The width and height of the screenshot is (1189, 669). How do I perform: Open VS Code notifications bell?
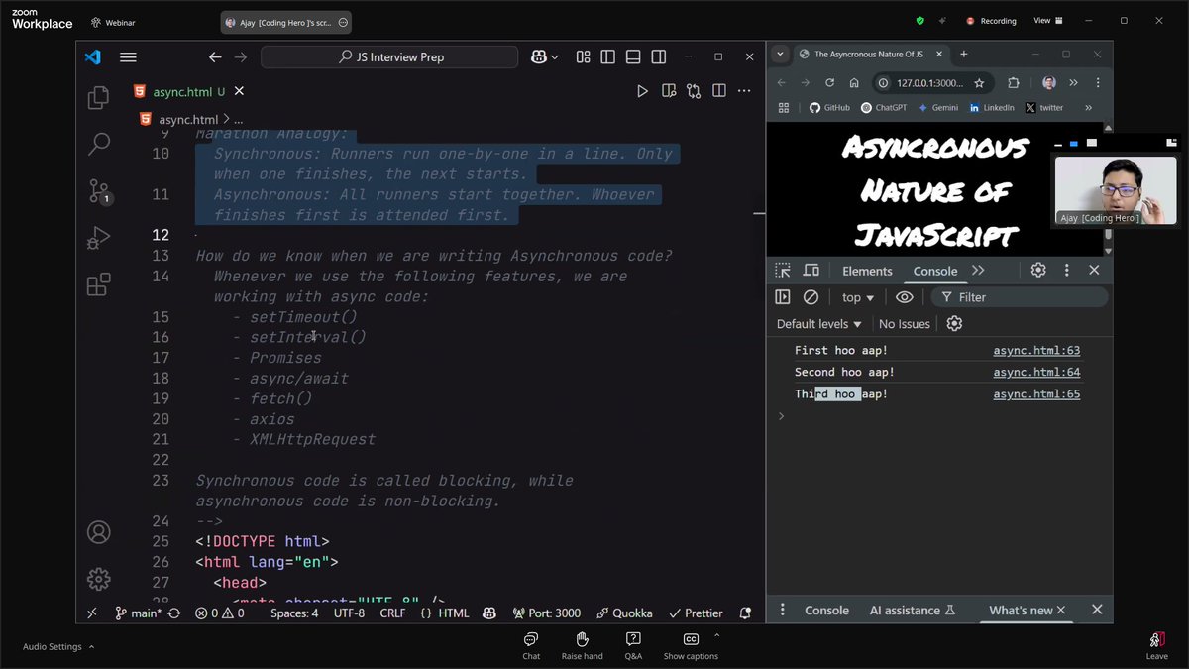point(745,613)
